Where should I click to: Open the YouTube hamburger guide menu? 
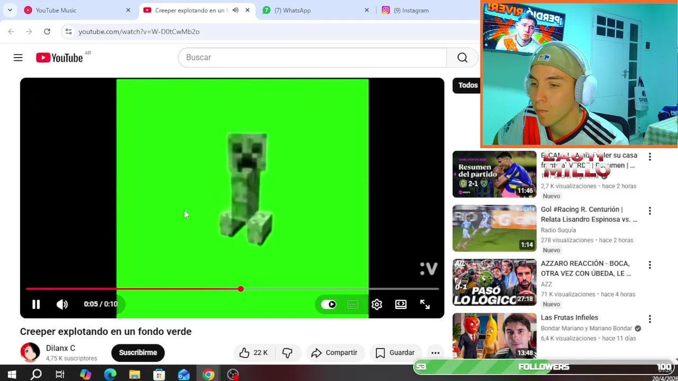coord(18,58)
